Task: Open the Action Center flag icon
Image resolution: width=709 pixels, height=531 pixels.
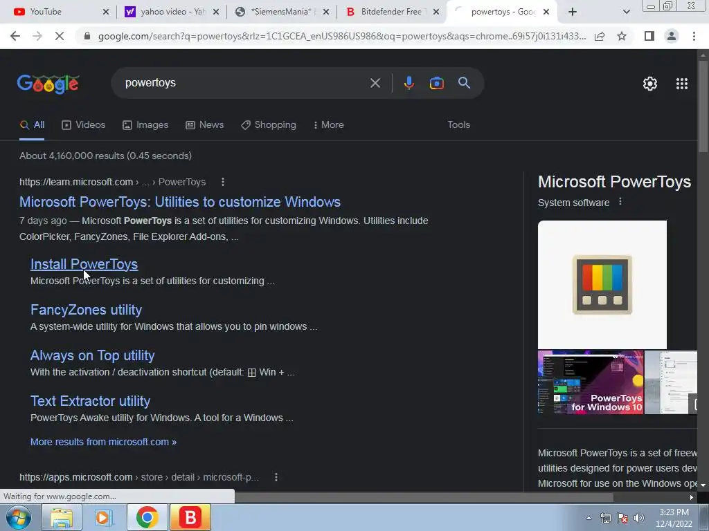Action: click(622, 518)
